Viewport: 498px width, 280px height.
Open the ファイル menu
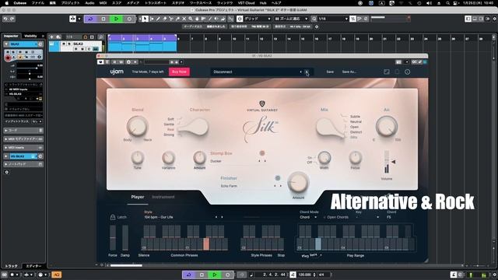click(38, 3)
